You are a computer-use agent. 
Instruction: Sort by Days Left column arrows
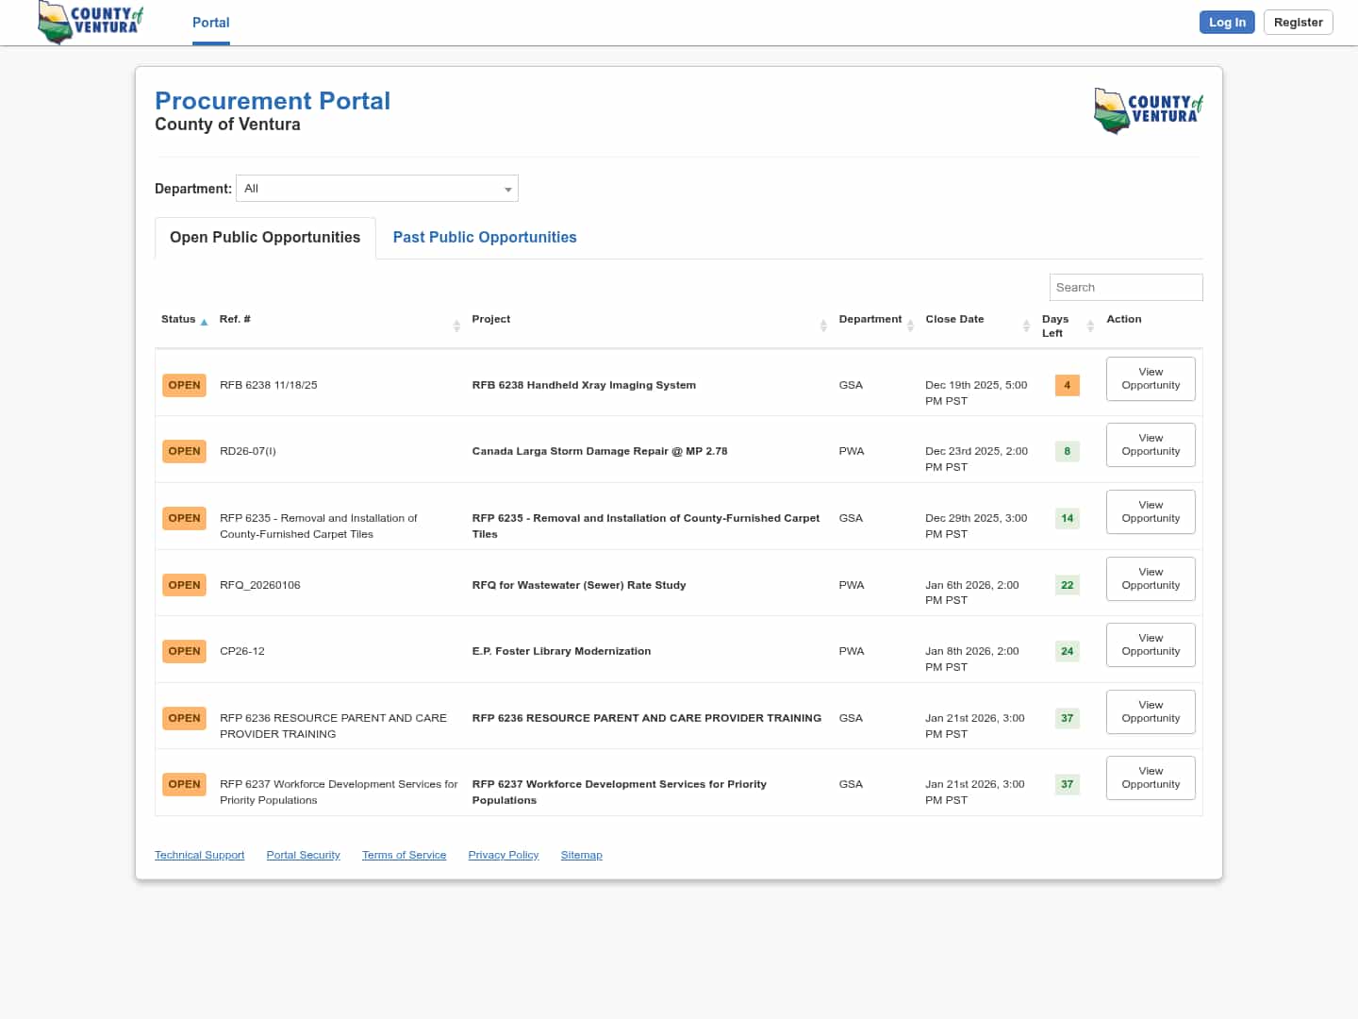pyautogui.click(x=1090, y=326)
